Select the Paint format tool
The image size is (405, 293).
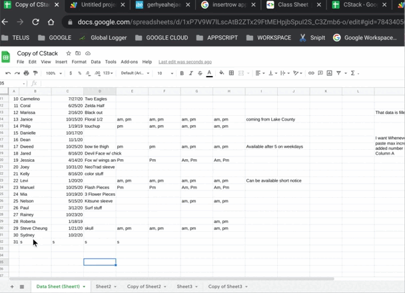(x=35, y=73)
